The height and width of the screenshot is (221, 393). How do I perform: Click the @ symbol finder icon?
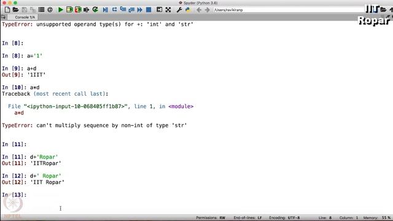coord(50,10)
